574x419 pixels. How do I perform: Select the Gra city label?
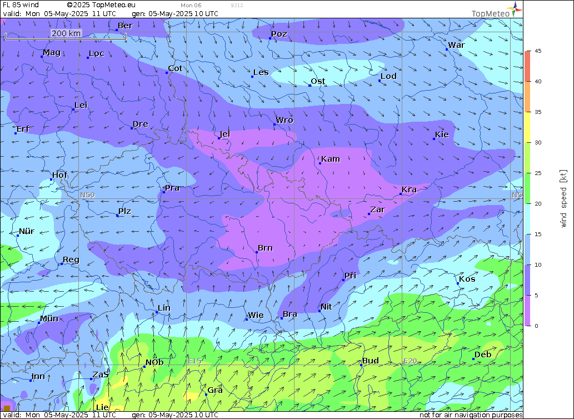pos(215,390)
